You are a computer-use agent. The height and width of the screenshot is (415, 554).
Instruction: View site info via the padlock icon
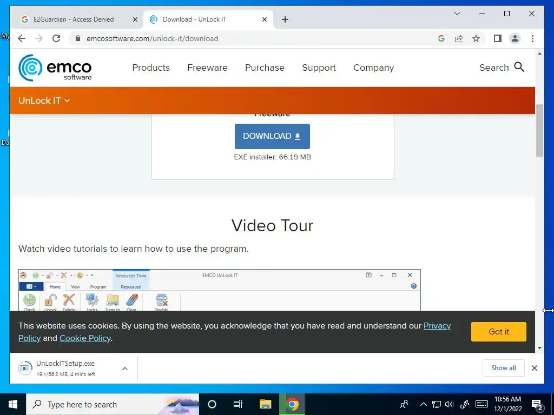[78, 38]
